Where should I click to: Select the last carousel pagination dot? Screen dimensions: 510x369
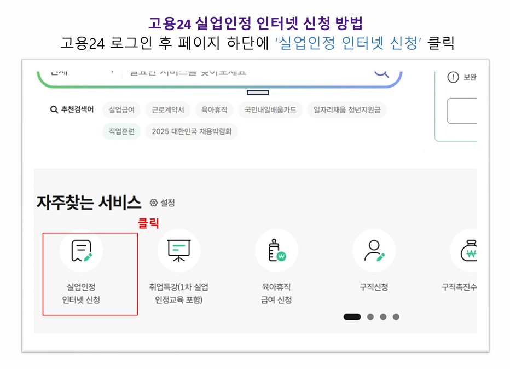396,316
